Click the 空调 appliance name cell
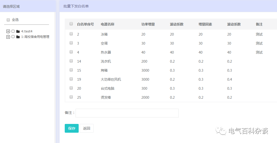 click(x=104, y=44)
